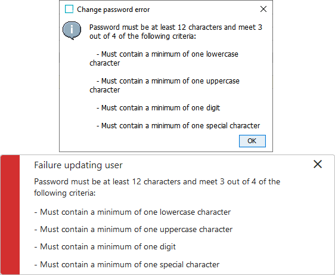This screenshot has height=275, width=335.
Task: Click the uppercase character rule in dialog
Action: [165, 85]
